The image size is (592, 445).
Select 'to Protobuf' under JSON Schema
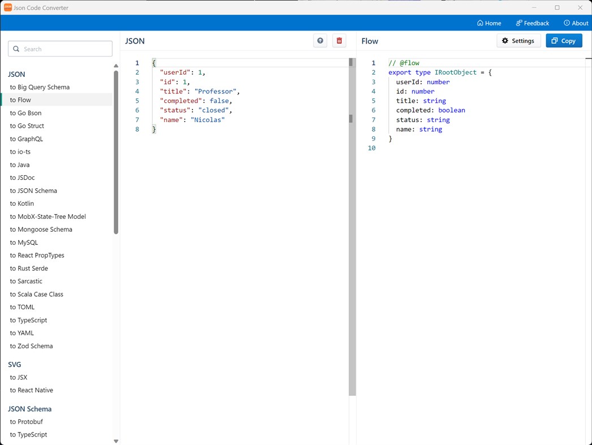pyautogui.click(x=26, y=421)
